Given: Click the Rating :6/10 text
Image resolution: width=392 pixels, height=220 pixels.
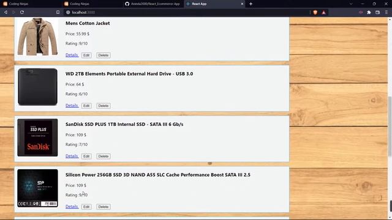Looking at the screenshot, I should click(x=77, y=94).
